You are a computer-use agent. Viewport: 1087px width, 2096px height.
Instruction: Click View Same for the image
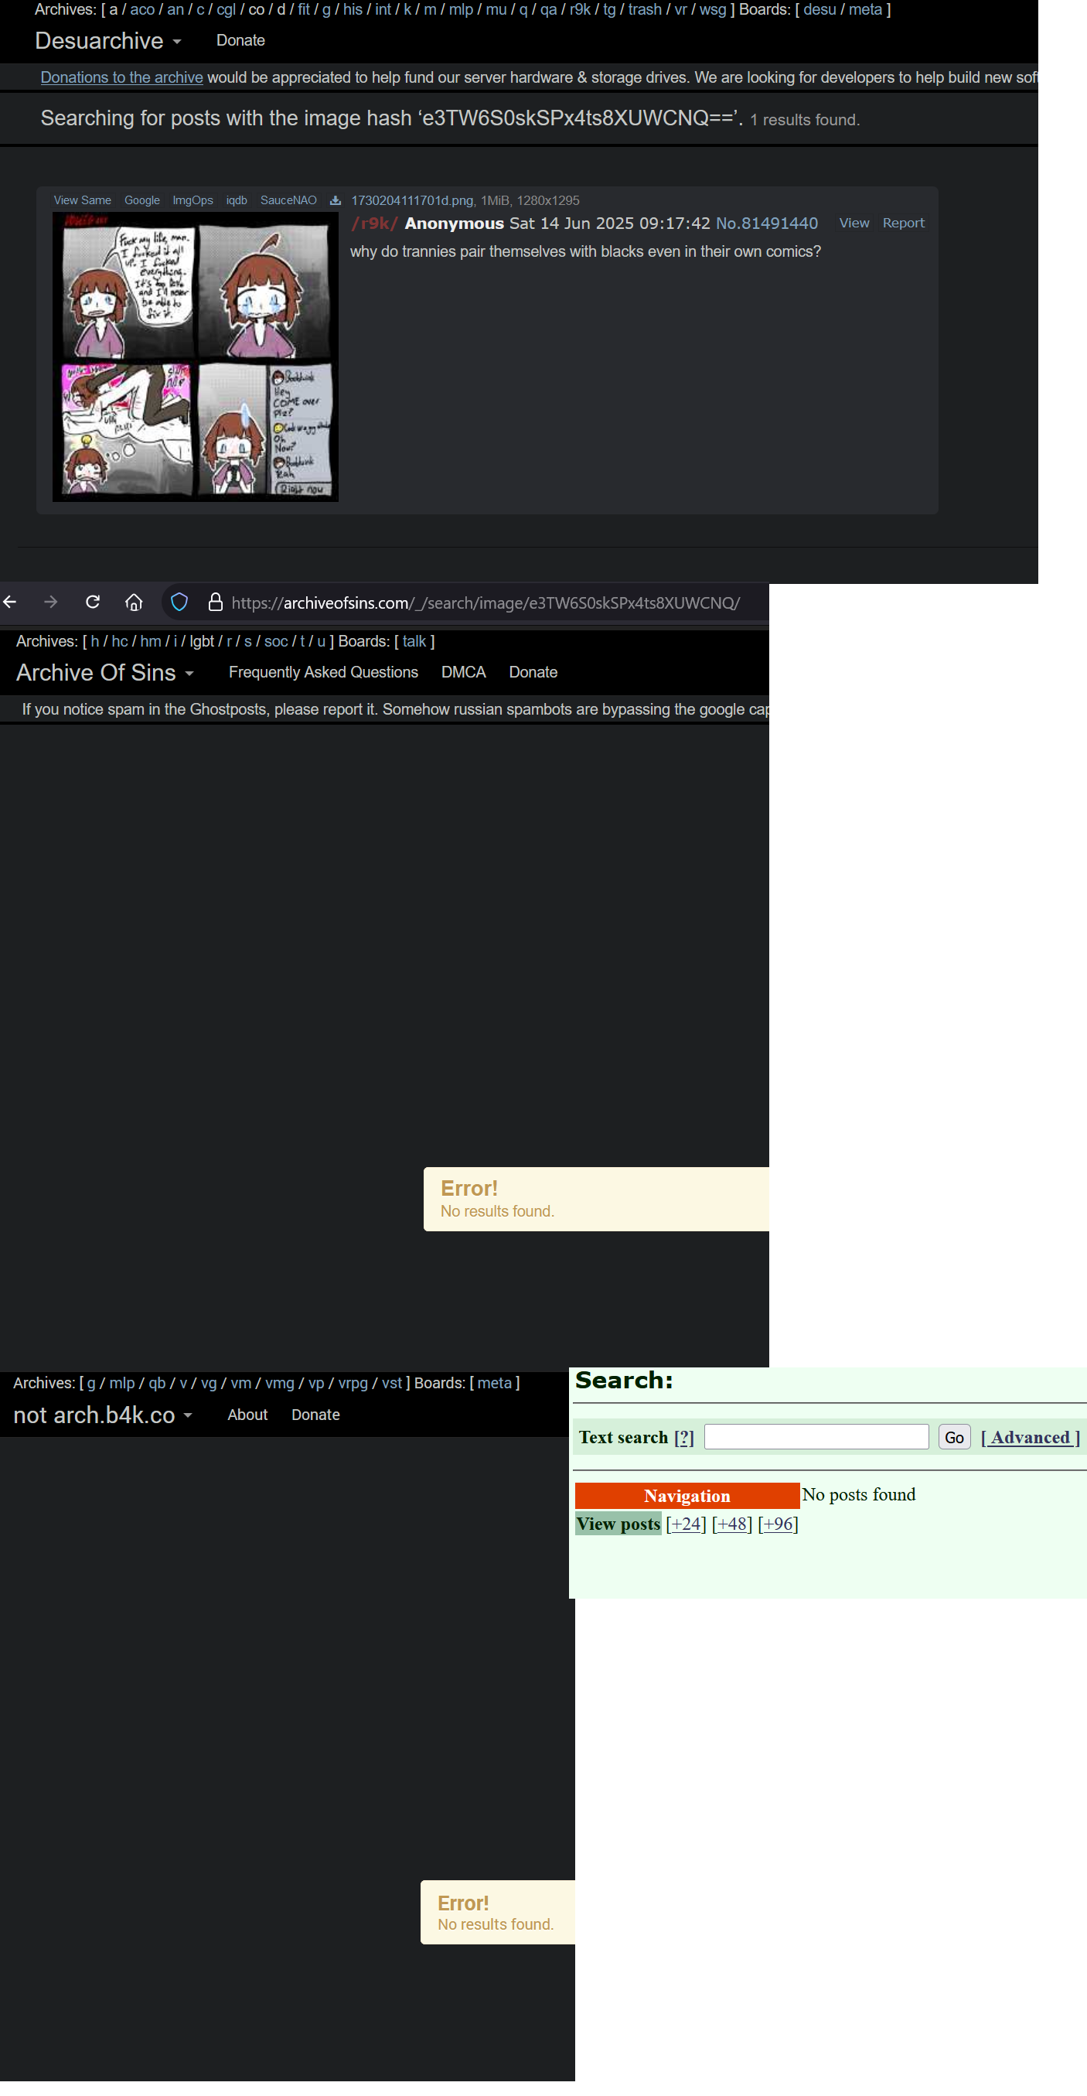click(x=82, y=200)
